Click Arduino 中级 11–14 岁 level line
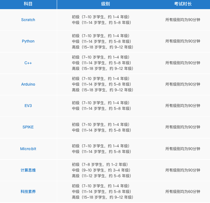 (x=102, y=84)
